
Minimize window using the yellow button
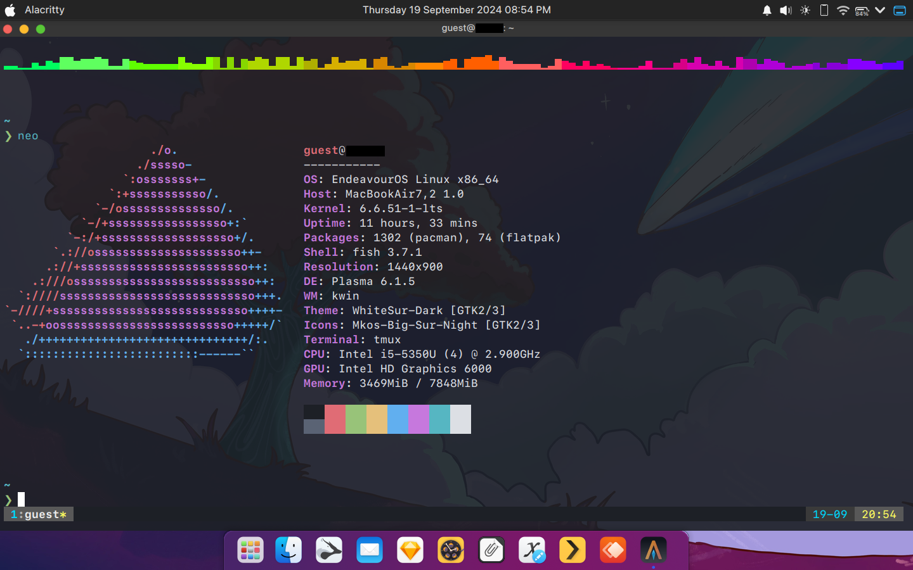tap(24, 28)
